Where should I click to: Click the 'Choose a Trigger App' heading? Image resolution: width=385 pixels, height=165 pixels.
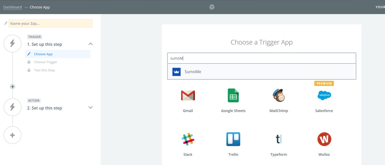pyautogui.click(x=261, y=42)
